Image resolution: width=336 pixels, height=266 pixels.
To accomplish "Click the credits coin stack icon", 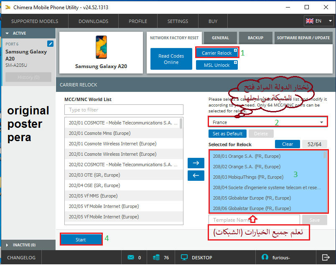I will pos(156,258).
